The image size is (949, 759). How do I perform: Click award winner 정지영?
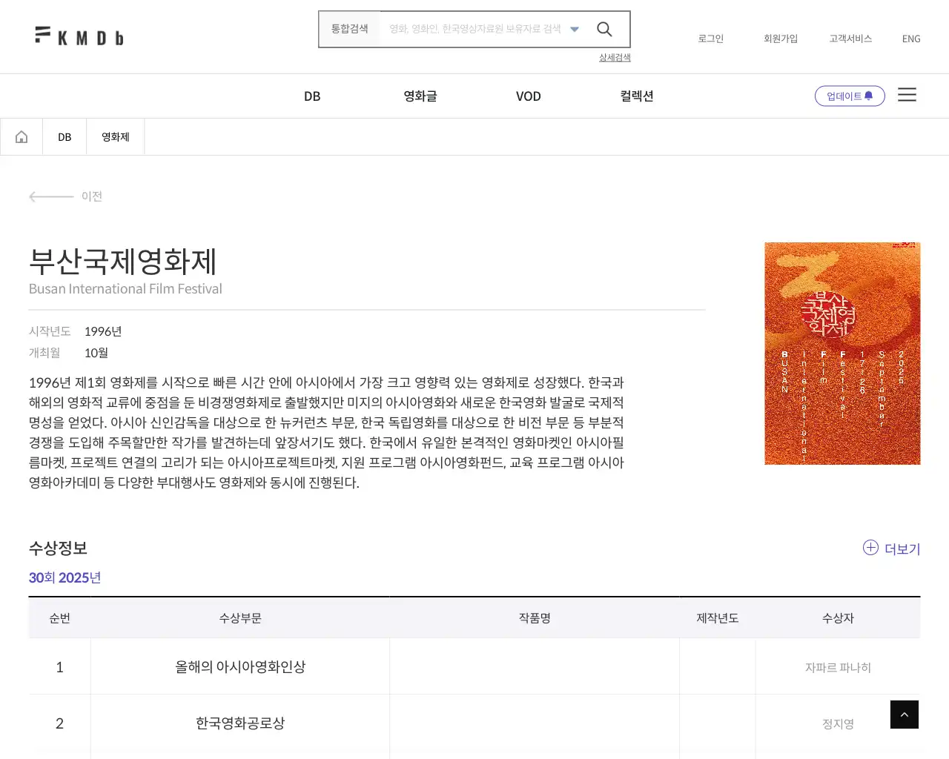(838, 724)
